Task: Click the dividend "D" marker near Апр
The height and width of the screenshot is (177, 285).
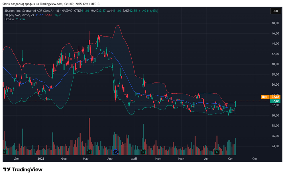Action: click(116, 151)
